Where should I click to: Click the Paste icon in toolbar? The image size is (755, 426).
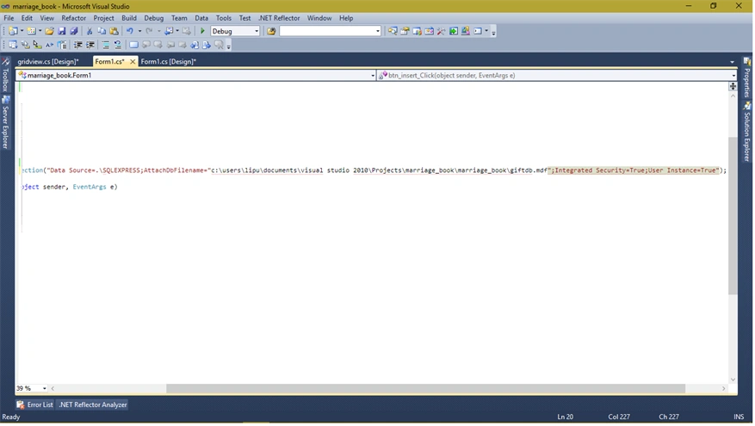(114, 31)
